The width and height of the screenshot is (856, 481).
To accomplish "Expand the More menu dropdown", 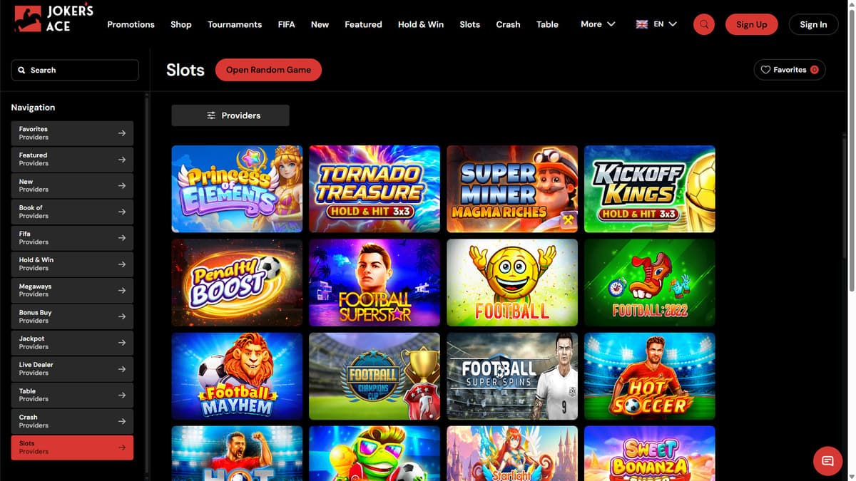I will [598, 24].
